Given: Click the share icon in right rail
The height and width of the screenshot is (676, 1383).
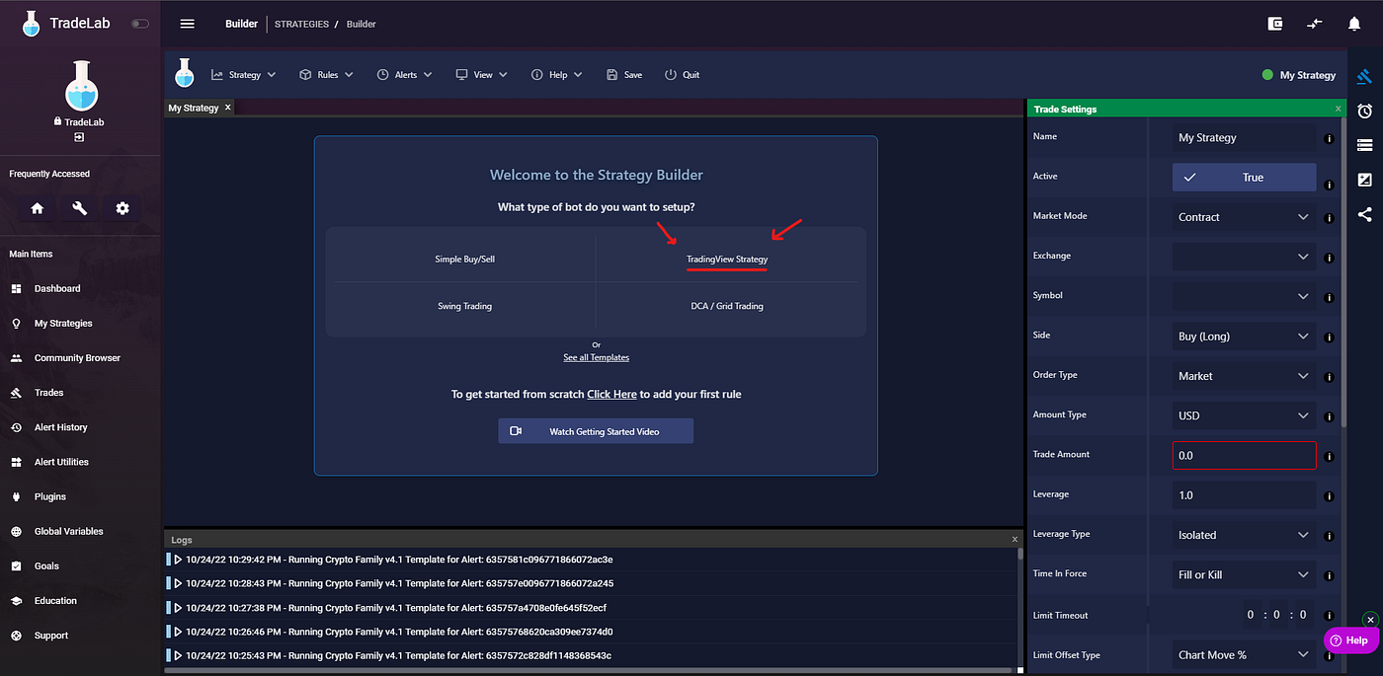Looking at the screenshot, I should [x=1364, y=213].
